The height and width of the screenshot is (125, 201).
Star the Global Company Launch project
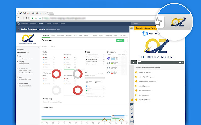(19, 29)
